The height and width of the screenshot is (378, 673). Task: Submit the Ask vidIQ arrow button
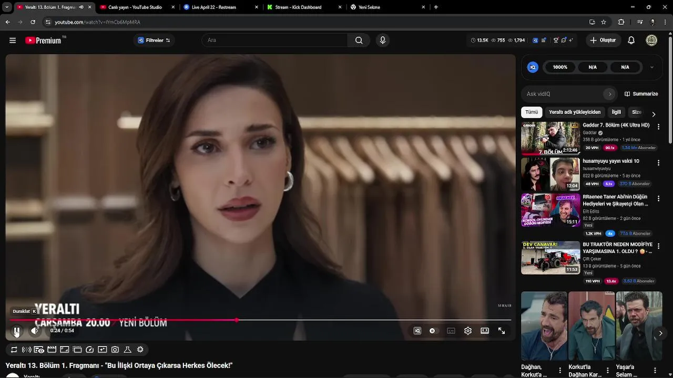tap(610, 94)
